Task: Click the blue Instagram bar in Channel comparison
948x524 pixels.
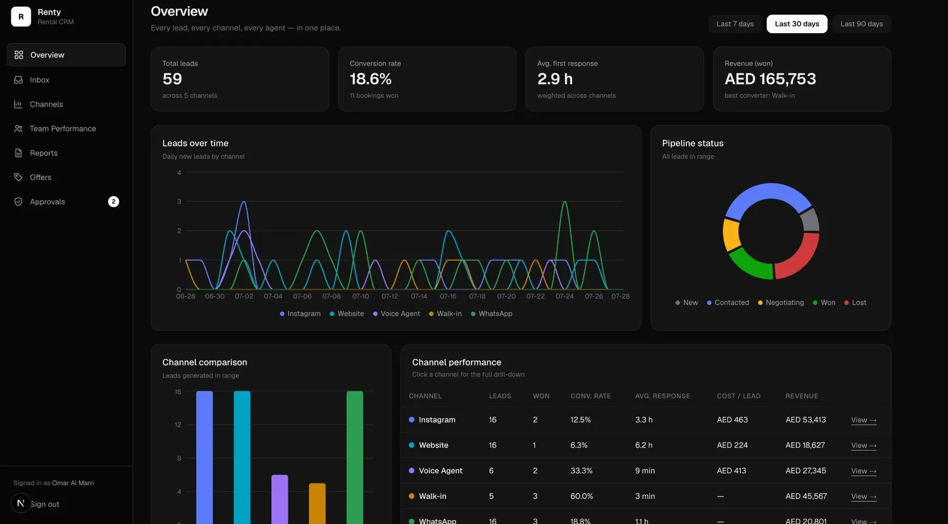Action: pyautogui.click(x=204, y=457)
